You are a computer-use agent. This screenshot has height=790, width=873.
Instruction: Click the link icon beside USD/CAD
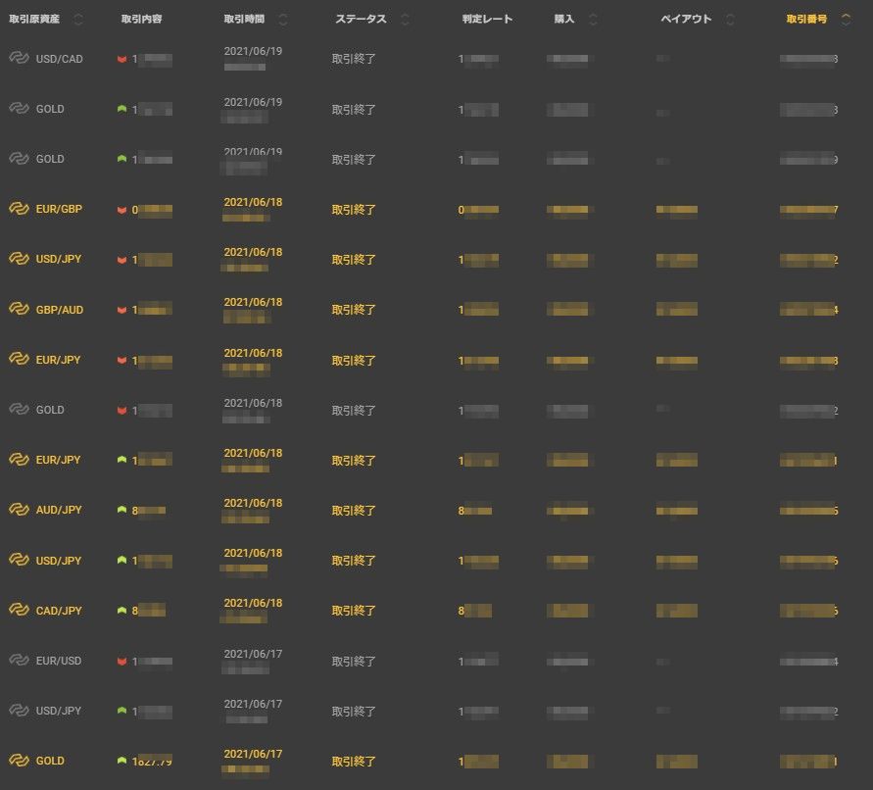(19, 59)
